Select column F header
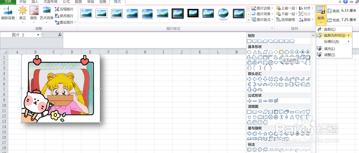This screenshot has height=153, width=359. point(108,52)
